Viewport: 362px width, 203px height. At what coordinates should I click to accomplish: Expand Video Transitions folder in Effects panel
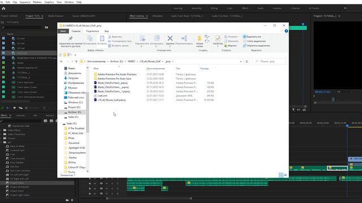click(1, 134)
